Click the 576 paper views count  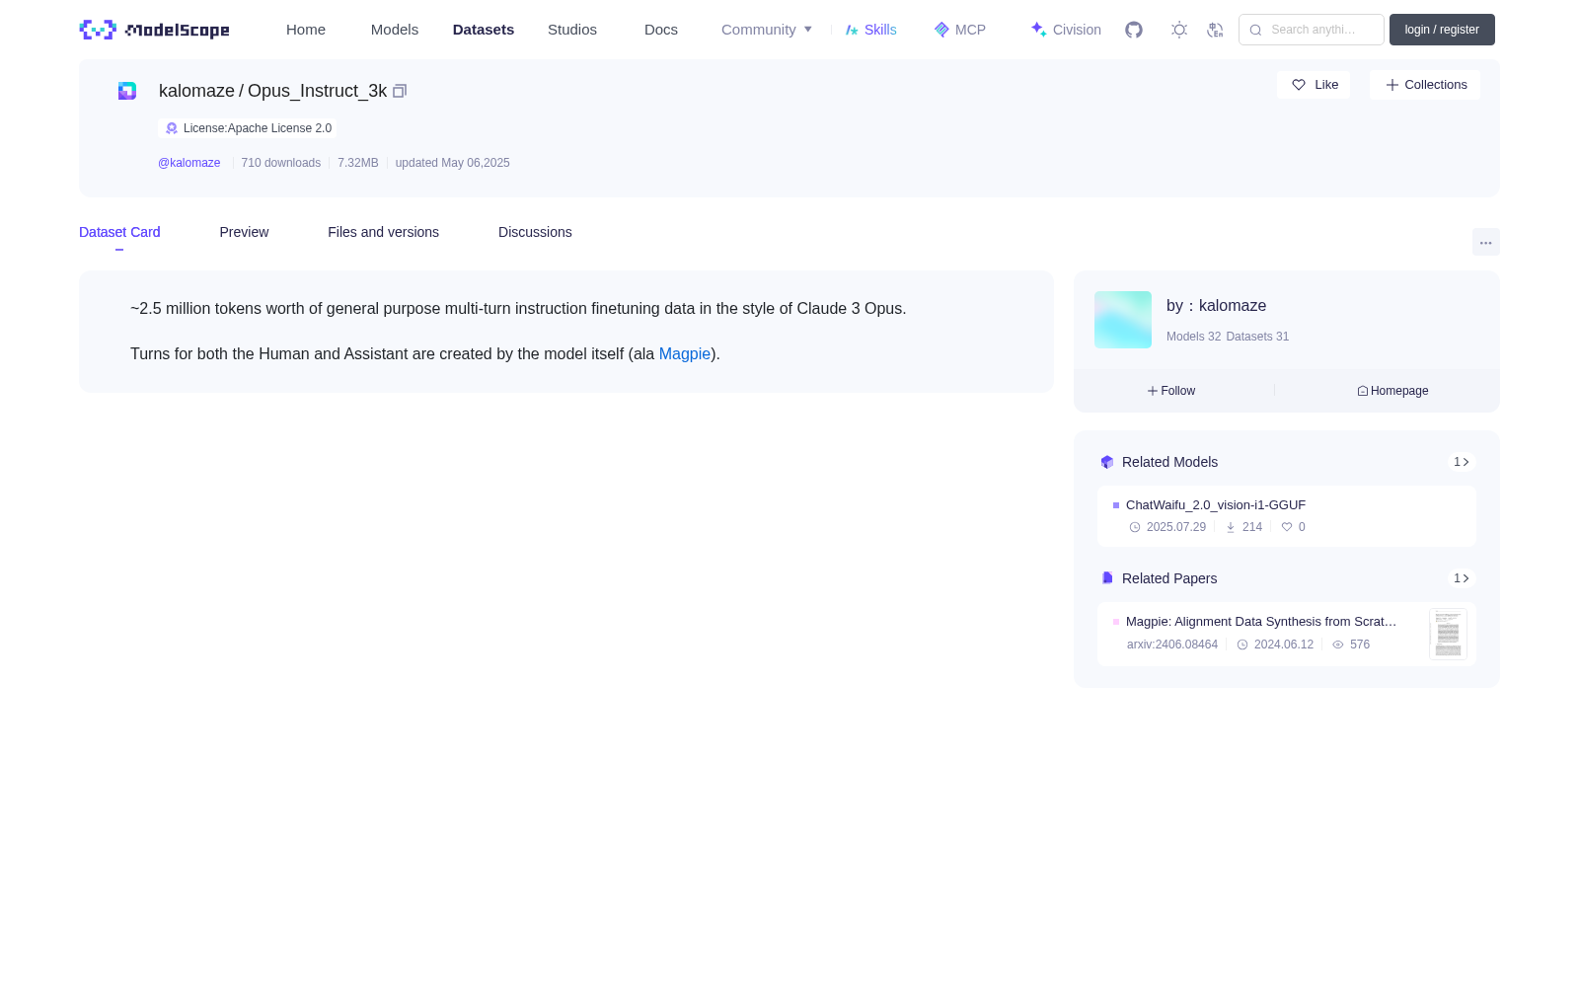pyautogui.click(x=1360, y=645)
